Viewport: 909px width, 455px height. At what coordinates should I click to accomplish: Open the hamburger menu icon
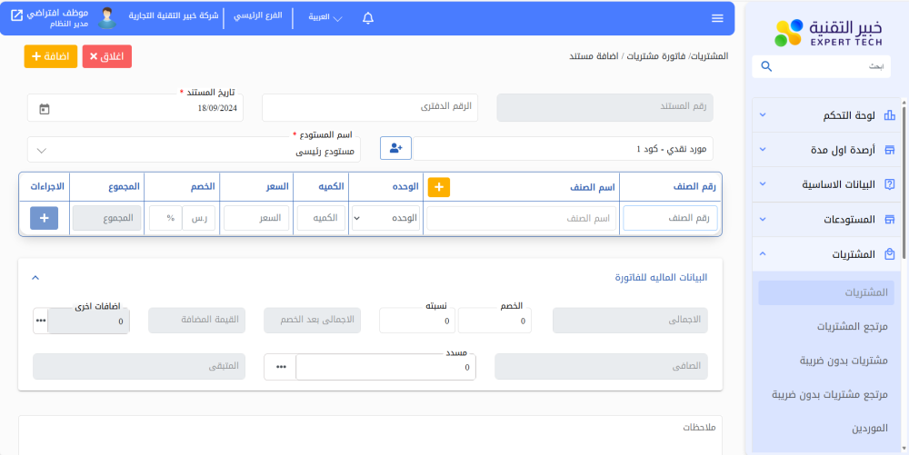(717, 18)
